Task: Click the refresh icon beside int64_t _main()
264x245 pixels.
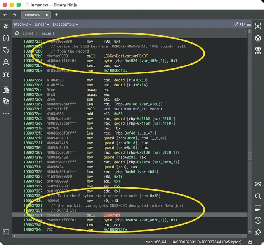Action: 17,33
